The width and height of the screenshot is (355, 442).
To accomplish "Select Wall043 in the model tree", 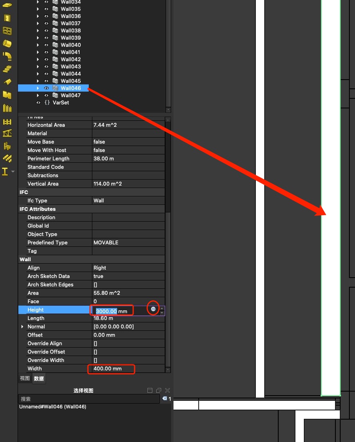I will pos(70,67).
